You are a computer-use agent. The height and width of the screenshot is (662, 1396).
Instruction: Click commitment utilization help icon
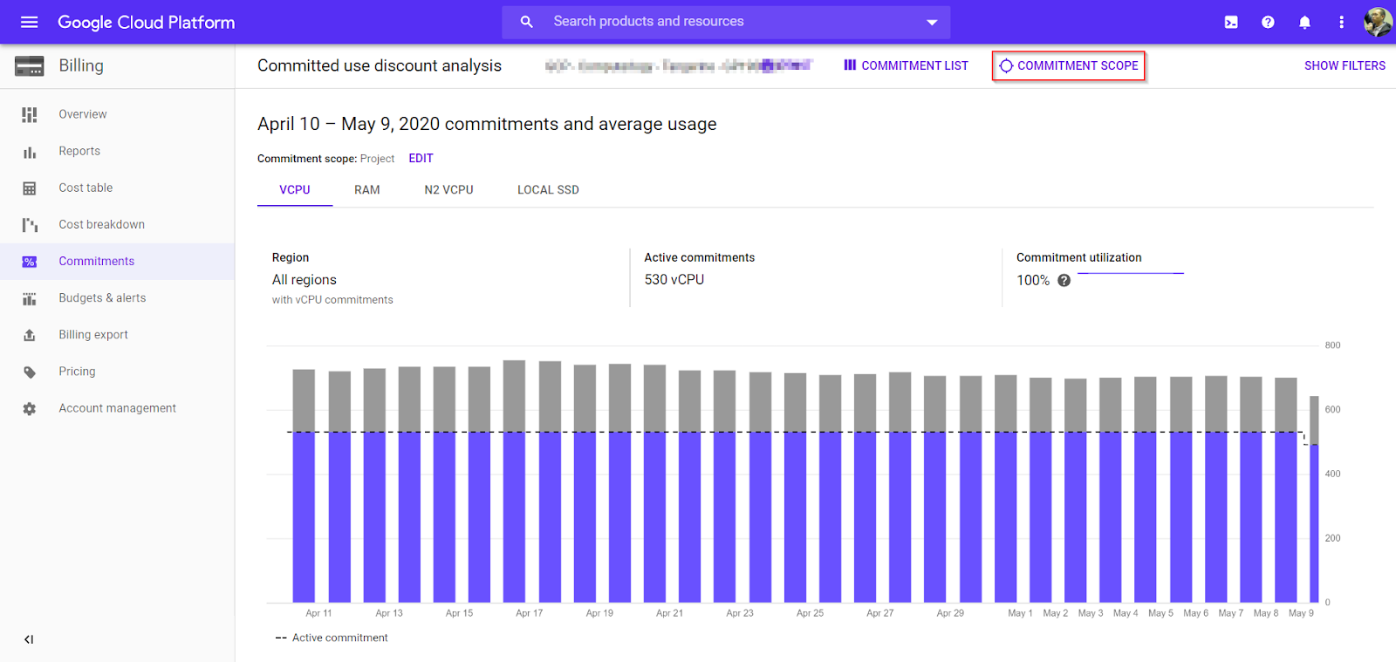[x=1064, y=280]
